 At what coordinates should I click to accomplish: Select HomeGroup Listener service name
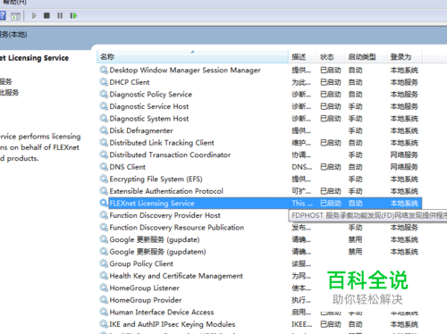(x=144, y=288)
